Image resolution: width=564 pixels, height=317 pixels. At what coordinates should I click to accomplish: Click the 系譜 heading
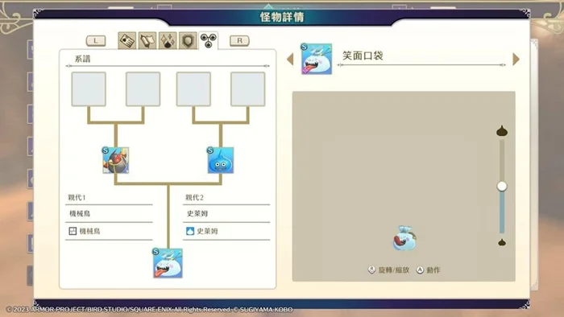click(x=82, y=59)
